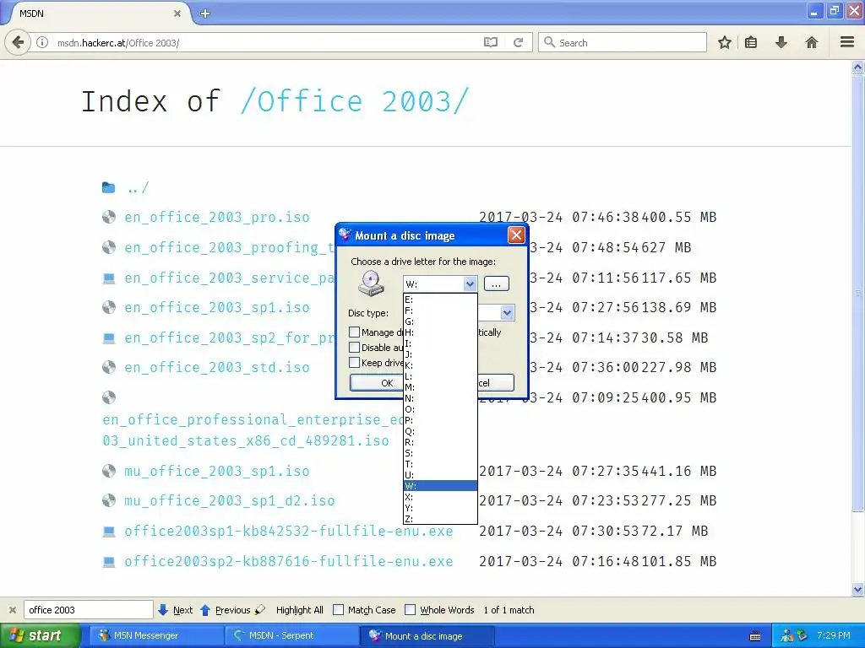Choose drive letter Z: from list
The height and width of the screenshot is (648, 865).
[x=440, y=519]
